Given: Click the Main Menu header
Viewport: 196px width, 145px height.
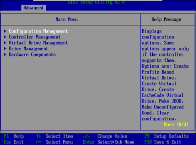Looking at the screenshot, I should click(67, 20).
